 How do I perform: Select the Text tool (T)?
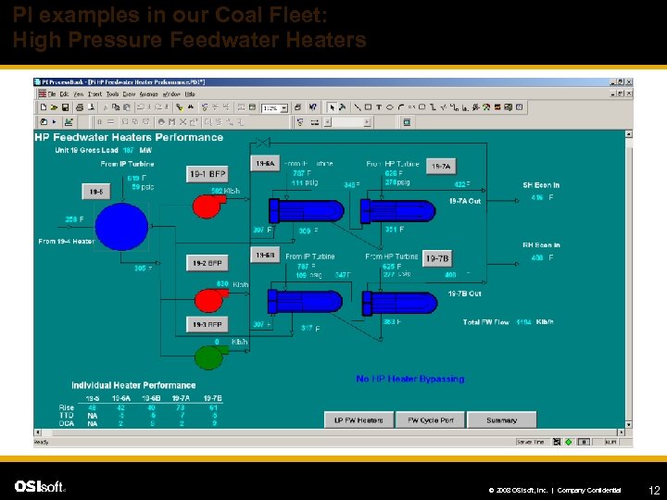point(379,107)
